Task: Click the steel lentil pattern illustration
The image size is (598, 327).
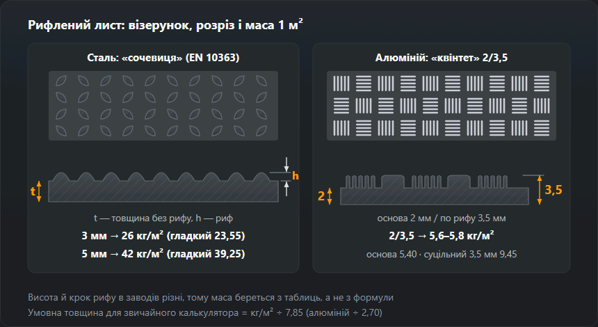Action: pyautogui.click(x=163, y=106)
